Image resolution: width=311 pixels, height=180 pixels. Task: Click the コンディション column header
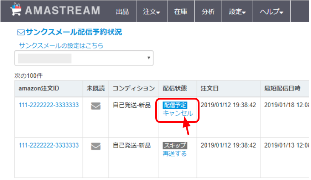tap(134, 89)
